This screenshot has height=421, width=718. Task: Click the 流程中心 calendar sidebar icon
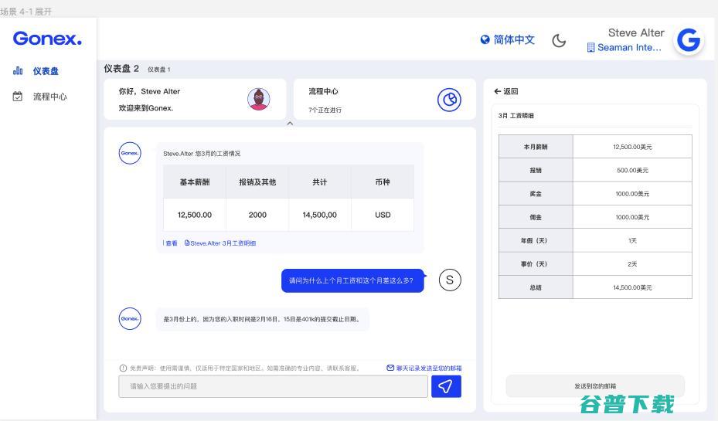[18, 96]
